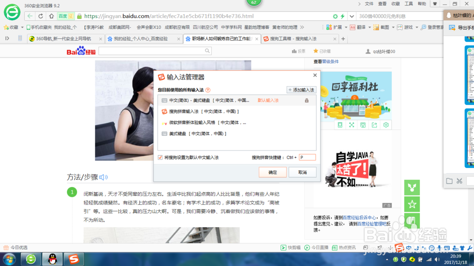Open Sogou toolbox wrench icon

[470, 248]
